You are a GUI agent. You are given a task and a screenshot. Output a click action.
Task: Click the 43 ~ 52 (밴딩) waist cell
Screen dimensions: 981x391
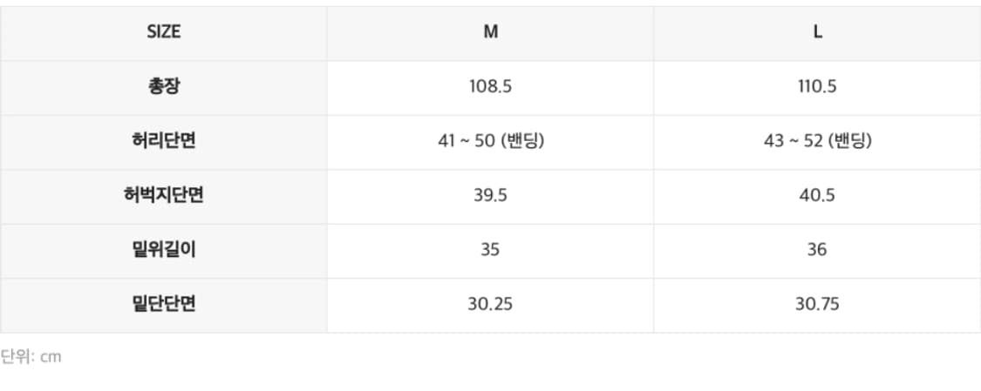click(817, 141)
